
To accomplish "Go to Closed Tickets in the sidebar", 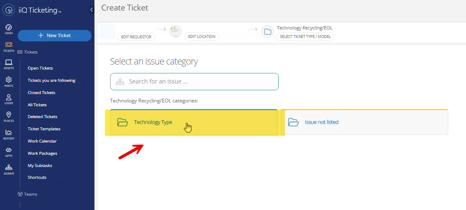I will point(41,93).
